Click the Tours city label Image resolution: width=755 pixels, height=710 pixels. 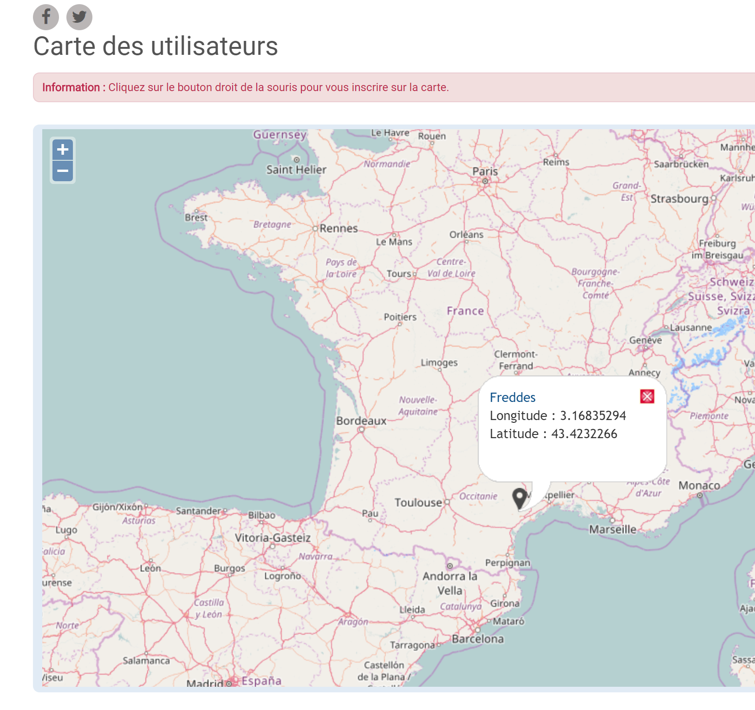(x=399, y=274)
